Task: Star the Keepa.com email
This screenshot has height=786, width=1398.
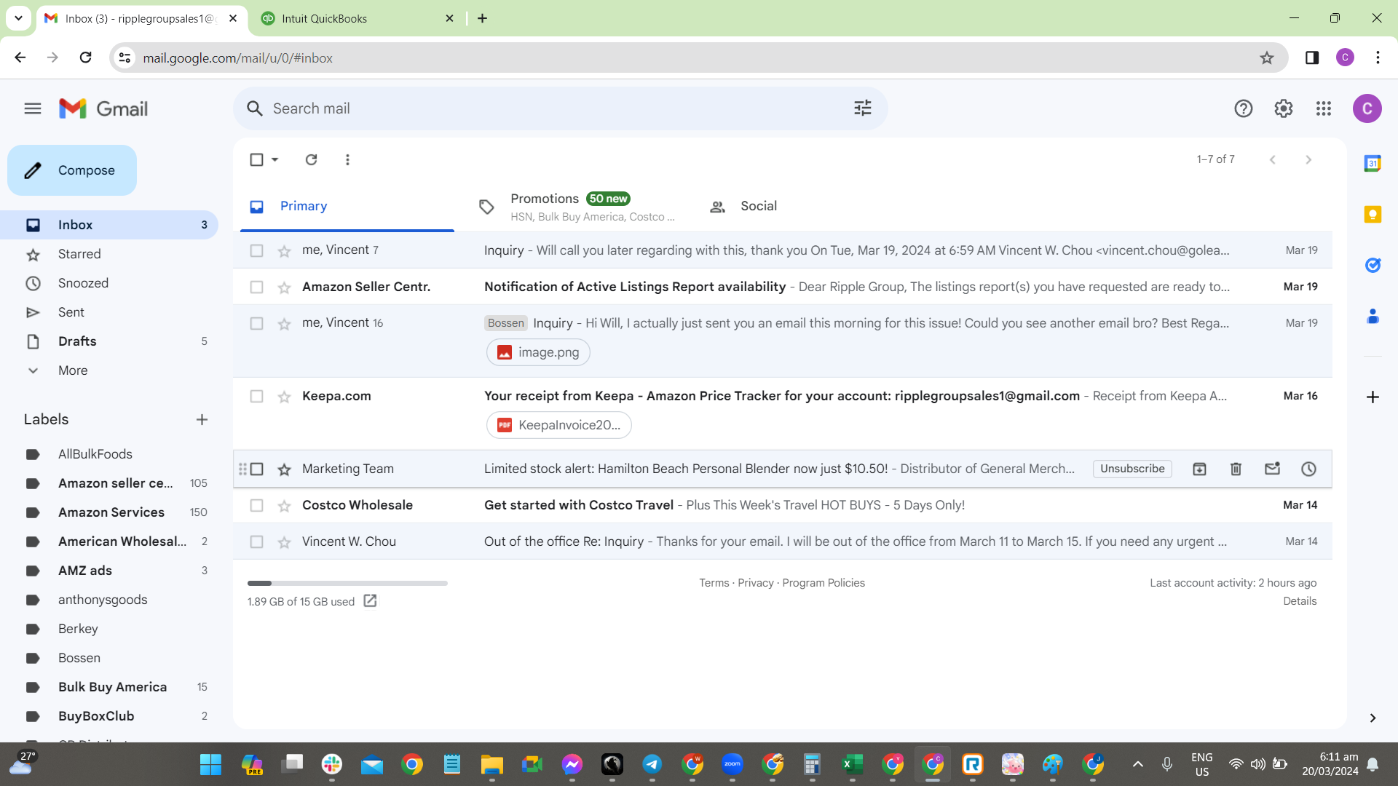Action: 284,397
